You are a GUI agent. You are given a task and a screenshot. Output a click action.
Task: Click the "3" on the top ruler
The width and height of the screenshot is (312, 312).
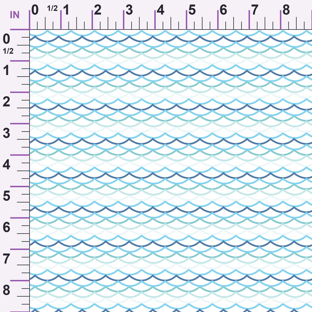click(129, 10)
